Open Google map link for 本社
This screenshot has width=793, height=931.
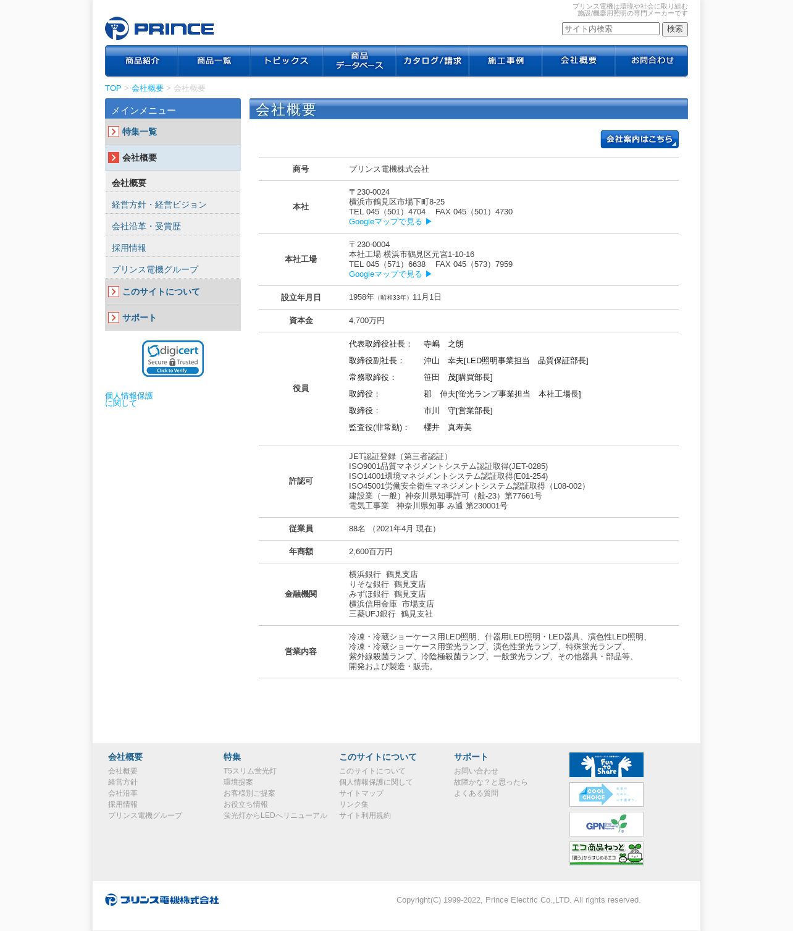[x=390, y=222]
